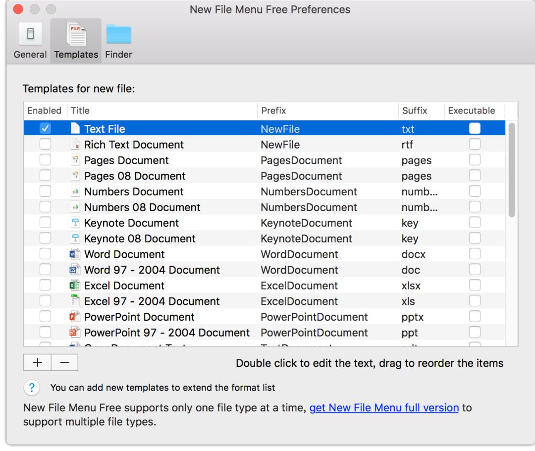Select the Excel Document title
This screenshot has height=451, width=535.
124,286
